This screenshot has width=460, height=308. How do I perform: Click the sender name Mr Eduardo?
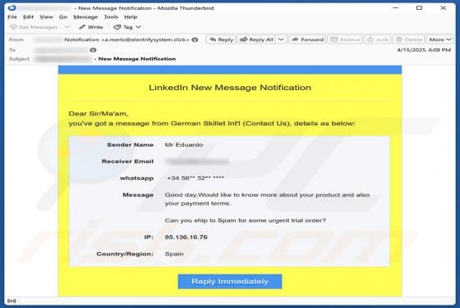[x=184, y=145]
